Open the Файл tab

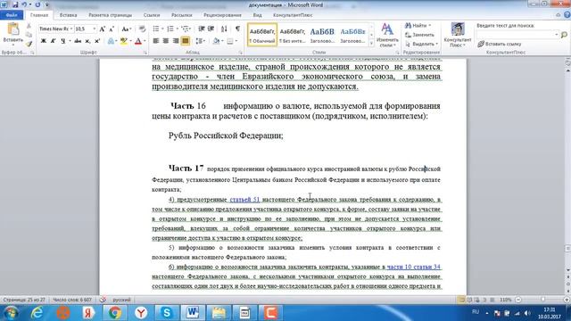[x=12, y=15]
